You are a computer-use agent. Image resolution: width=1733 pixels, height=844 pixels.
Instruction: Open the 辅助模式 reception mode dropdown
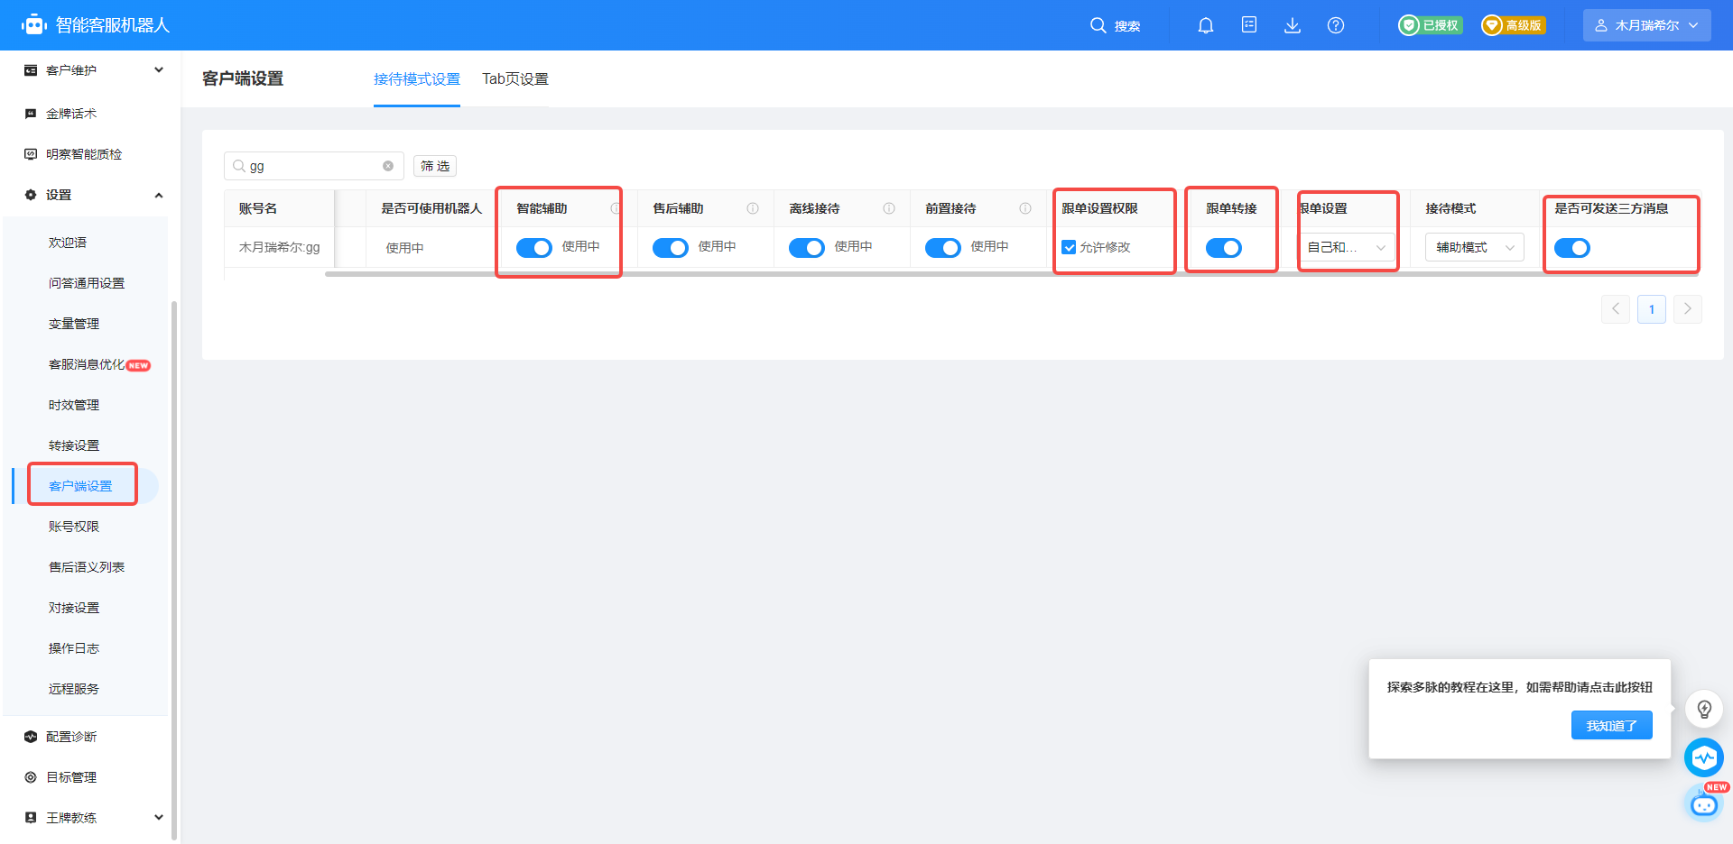pos(1475,247)
